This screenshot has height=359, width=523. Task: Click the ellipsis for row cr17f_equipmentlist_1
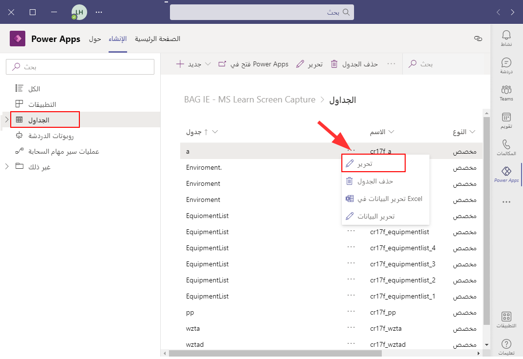tap(351, 295)
